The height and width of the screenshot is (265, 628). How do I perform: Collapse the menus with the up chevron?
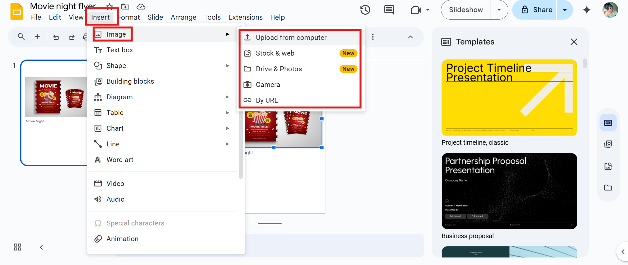410,37
